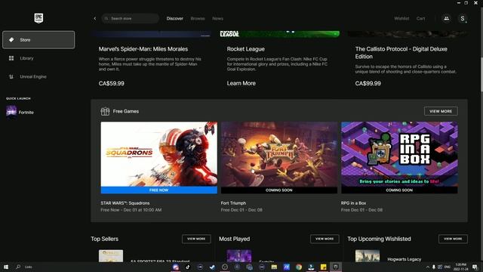This screenshot has width=483, height=272.
Task: Open the Star Wars Squadrons thumbnail
Action: tap(159, 154)
